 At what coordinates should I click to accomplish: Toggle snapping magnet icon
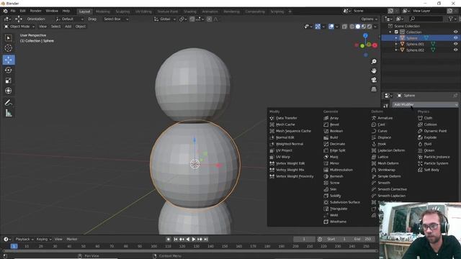[x=192, y=19]
